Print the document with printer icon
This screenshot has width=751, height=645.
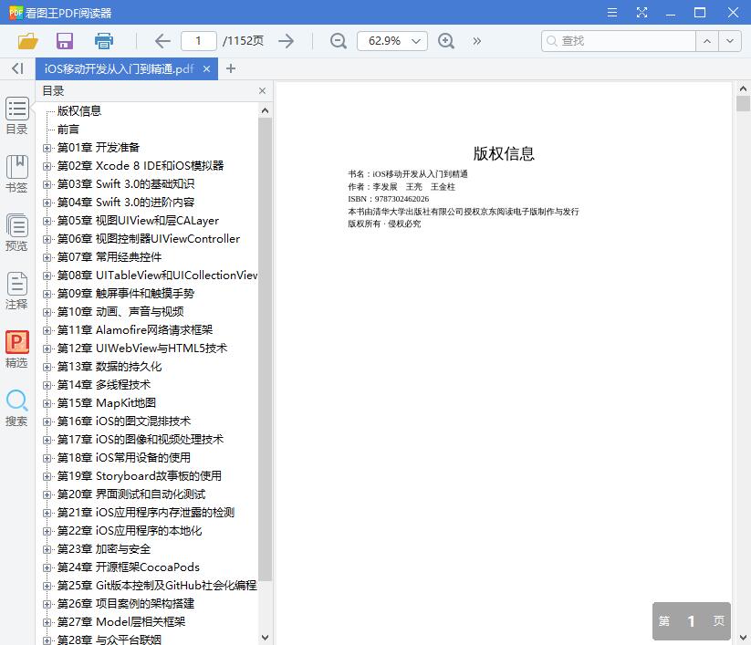coord(103,41)
